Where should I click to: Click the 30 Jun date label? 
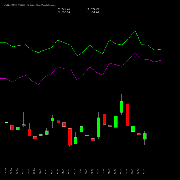point(34,171)
